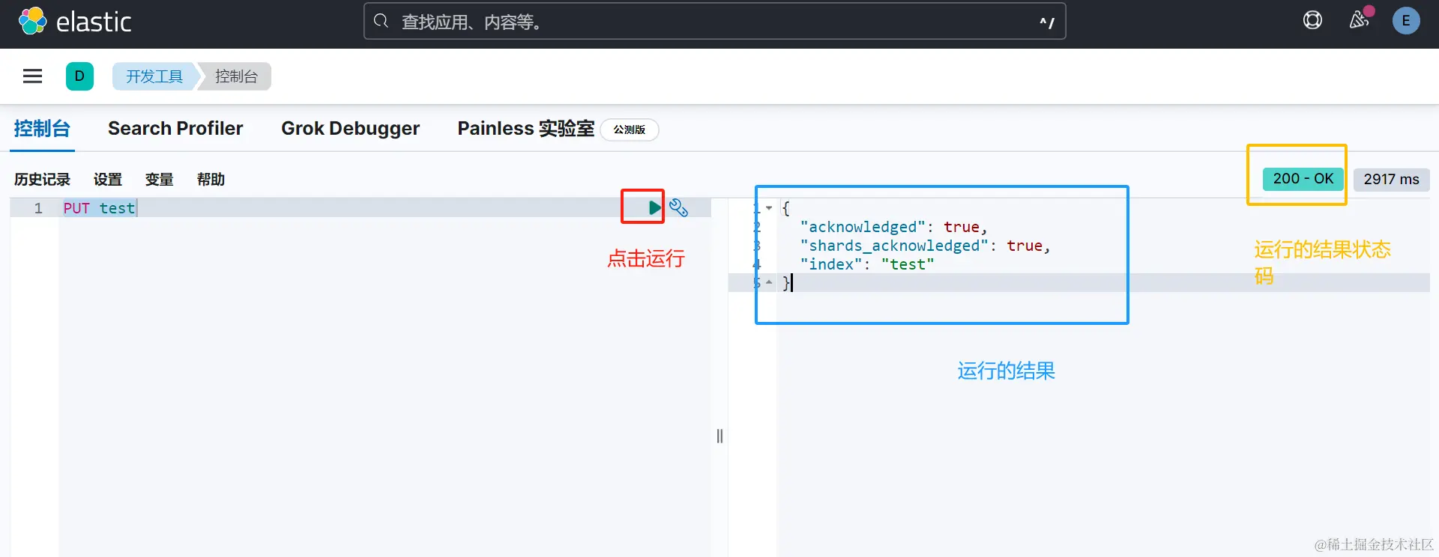Open the wrench request options menu
This screenshot has width=1439, height=557.
678,207
